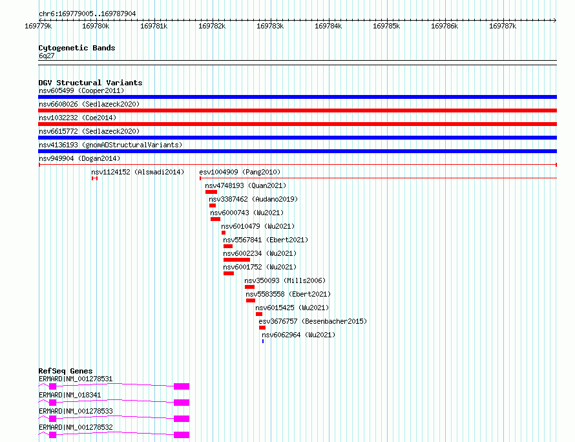
Task: Click the nsv6062964 (Wu2021) label
Action: click(x=298, y=335)
